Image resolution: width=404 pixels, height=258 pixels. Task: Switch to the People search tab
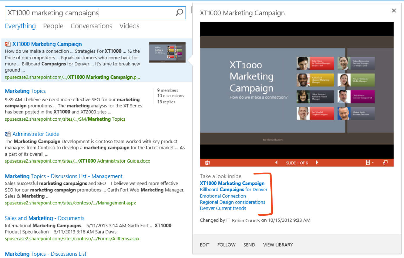[x=53, y=26]
